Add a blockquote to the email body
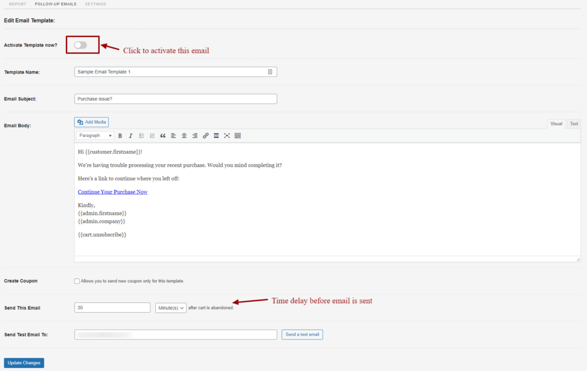587x371 pixels. [163, 136]
